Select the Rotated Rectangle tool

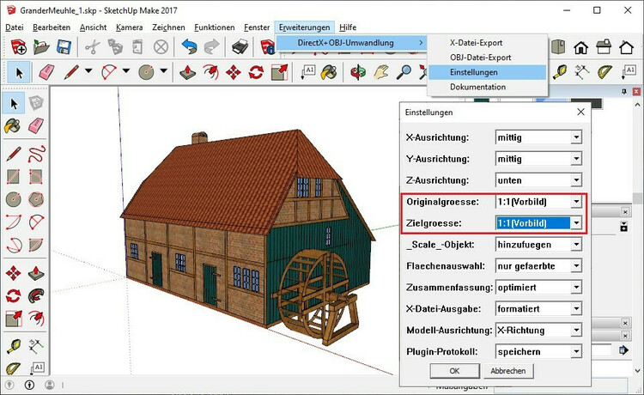point(36,177)
